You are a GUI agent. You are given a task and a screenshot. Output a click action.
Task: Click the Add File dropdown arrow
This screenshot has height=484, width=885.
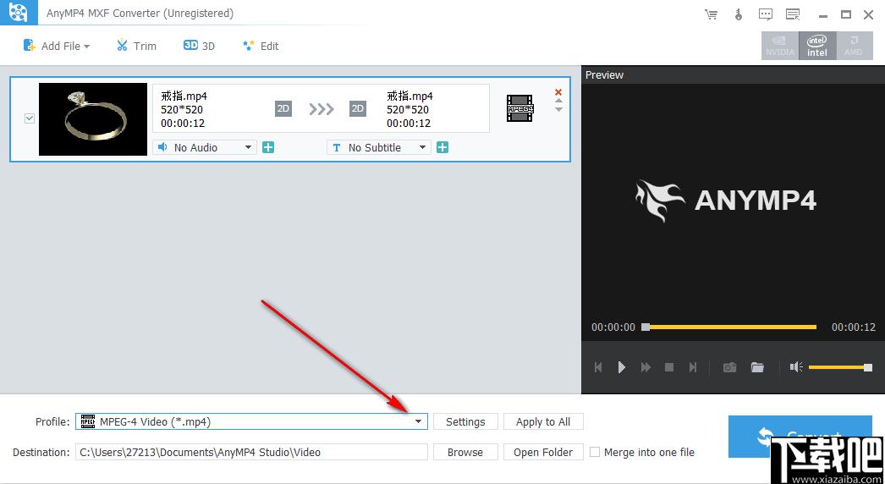click(x=87, y=47)
